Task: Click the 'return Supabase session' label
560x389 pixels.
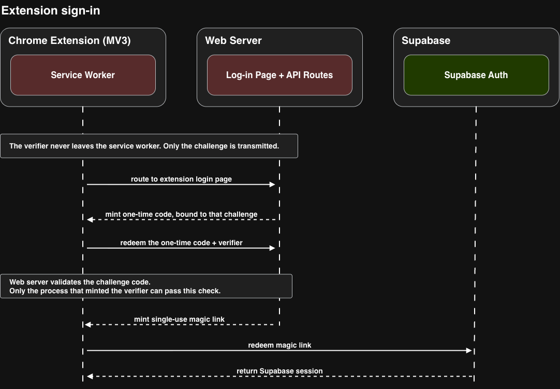Action: (279, 371)
